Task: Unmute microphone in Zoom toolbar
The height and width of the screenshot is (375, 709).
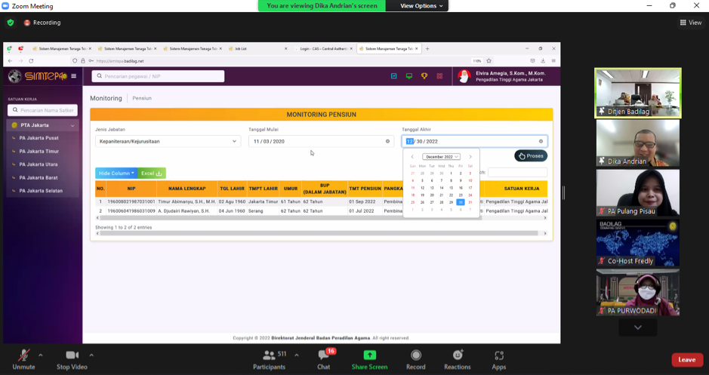Action: click(x=23, y=355)
